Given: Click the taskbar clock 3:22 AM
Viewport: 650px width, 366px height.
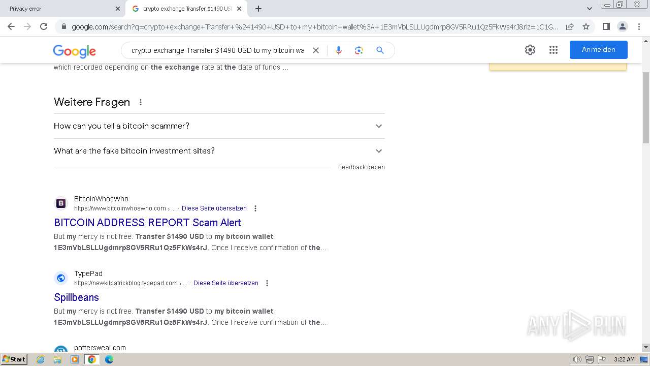Looking at the screenshot, I should 624,359.
